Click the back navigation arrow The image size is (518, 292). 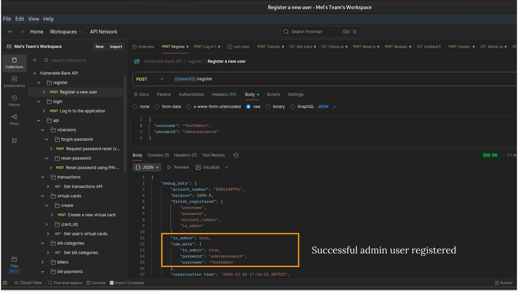pyautogui.click(x=10, y=32)
